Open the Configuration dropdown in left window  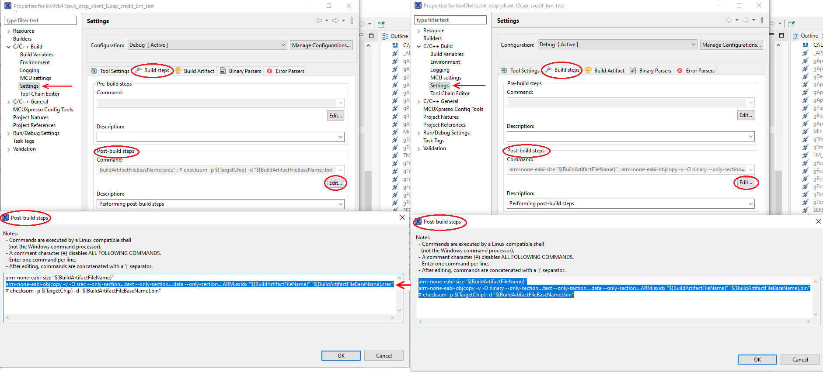coord(283,45)
